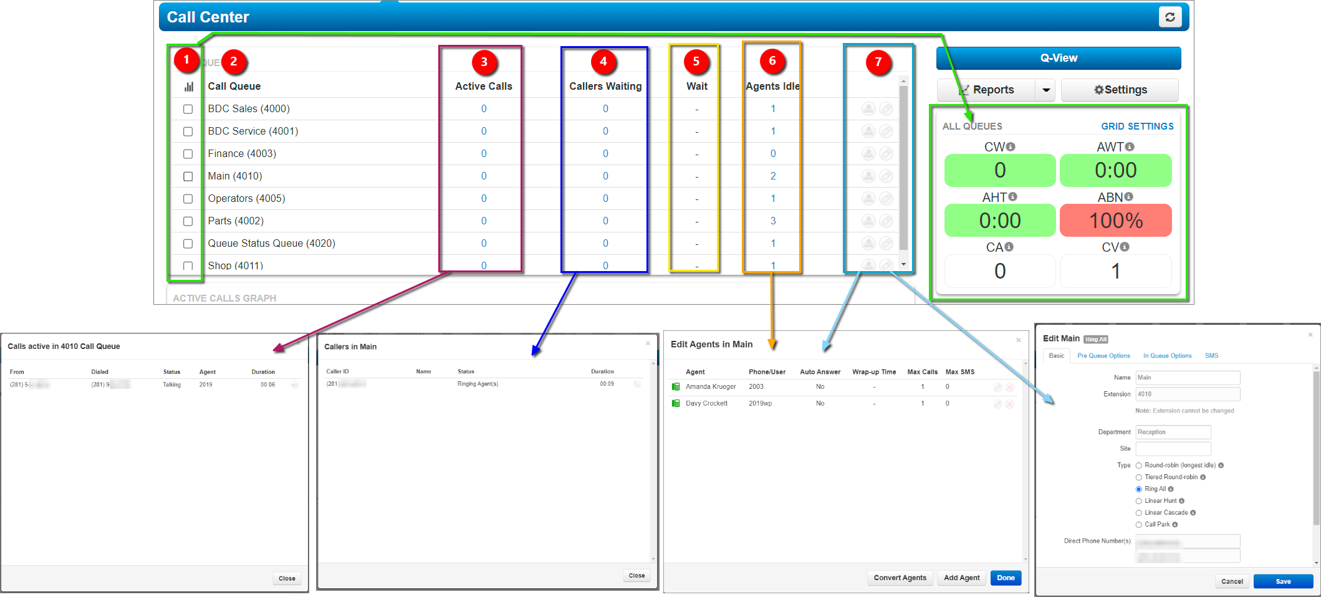Edit Queue Status Queue (4020) with pencil icon
The width and height of the screenshot is (1321, 597).
[886, 244]
